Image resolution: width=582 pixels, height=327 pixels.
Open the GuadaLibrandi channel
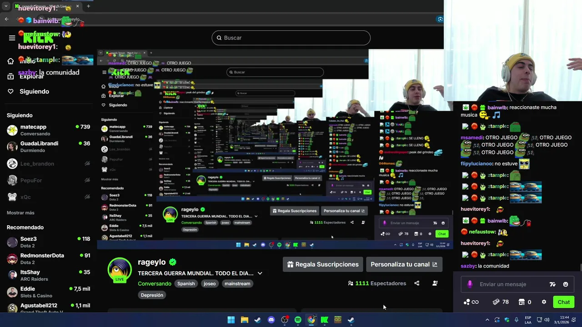(48, 147)
